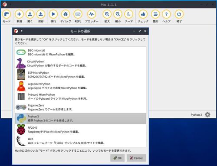Click the BBC micro:bit mode icon
This screenshot has height=166, width=217.
(x=21, y=52)
